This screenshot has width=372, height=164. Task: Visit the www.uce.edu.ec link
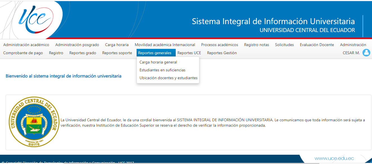coord(334,158)
